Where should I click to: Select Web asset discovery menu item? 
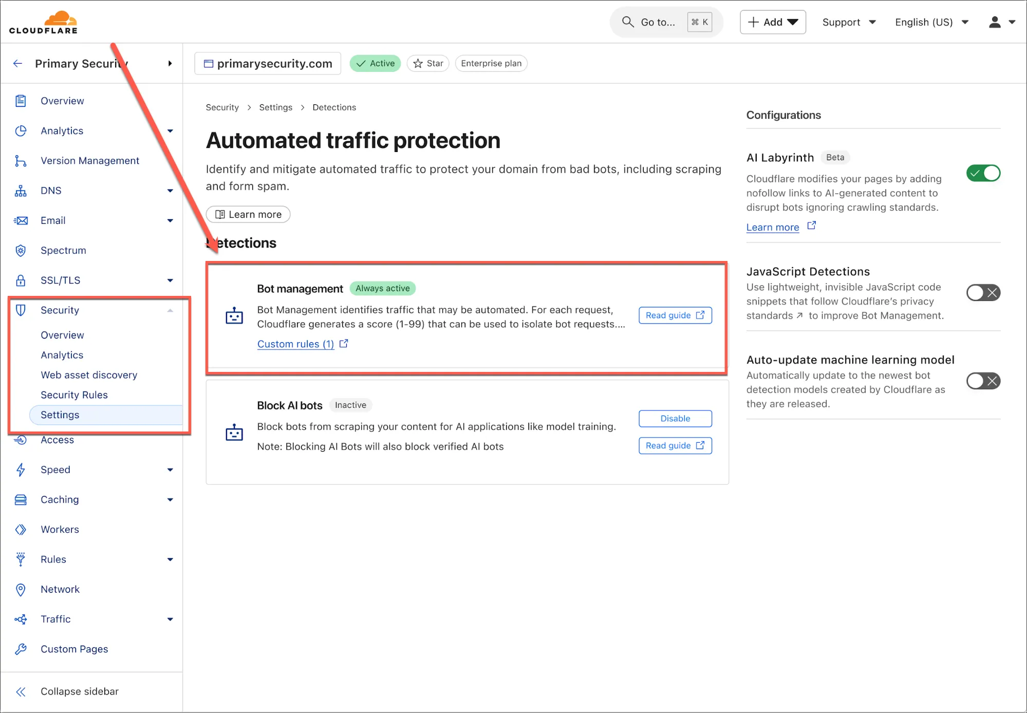(89, 374)
